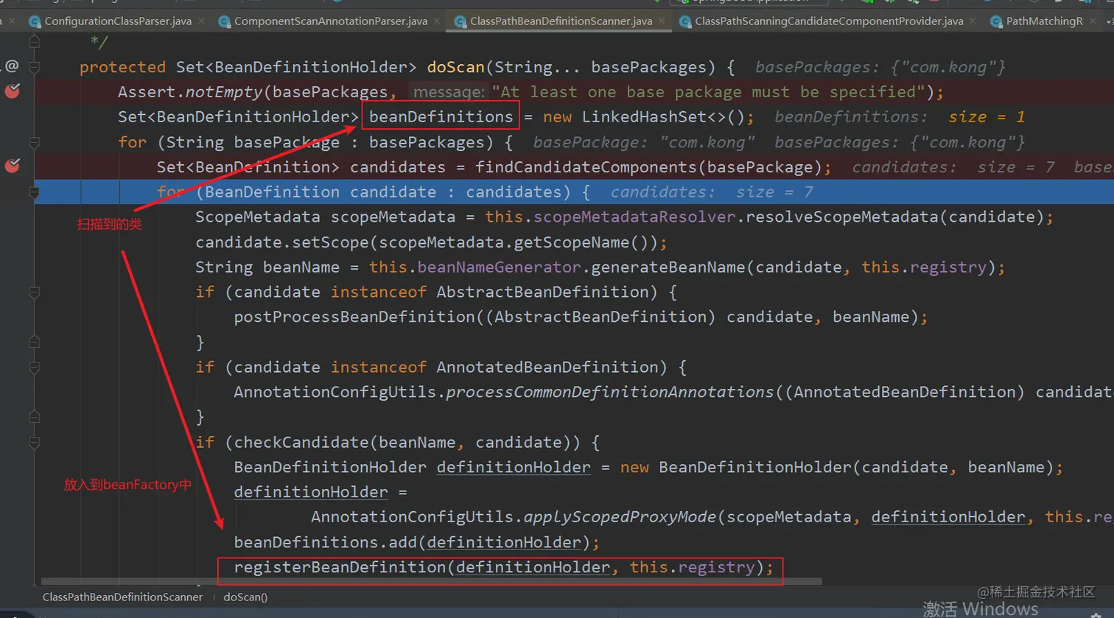Image resolution: width=1114 pixels, height=618 pixels.
Task: Collapse the AnnotatedBeanDefinition if-block fold
Action: coord(34,367)
